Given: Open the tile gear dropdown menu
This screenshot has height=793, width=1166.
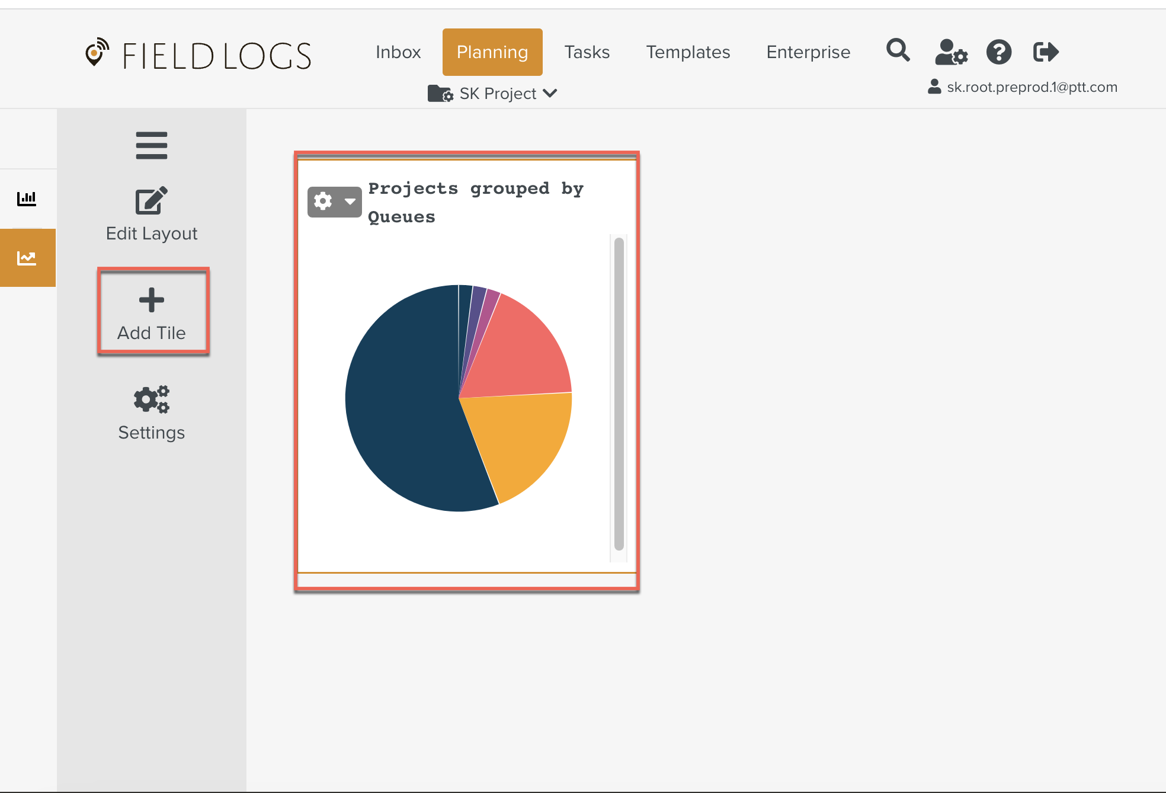Looking at the screenshot, I should point(334,202).
